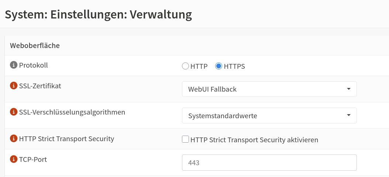Click the HTTP text label beside the radio
The width and height of the screenshot is (389, 177).
199,66
